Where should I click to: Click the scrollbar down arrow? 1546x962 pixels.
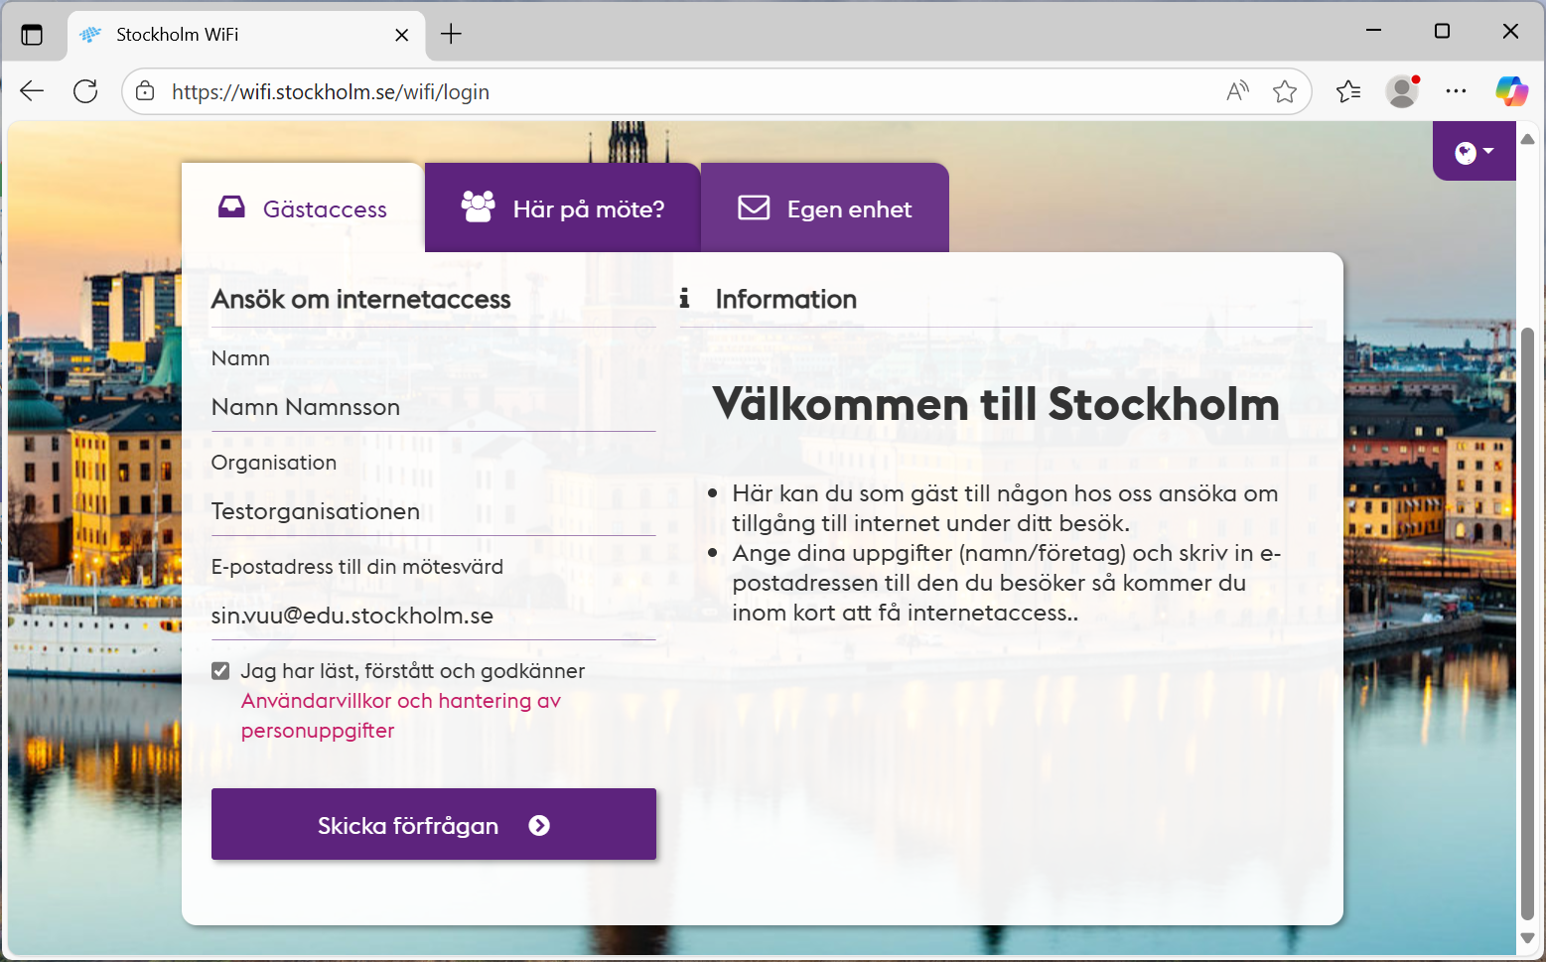click(x=1529, y=938)
